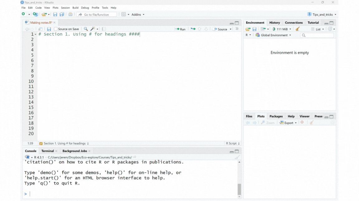Switch to the History tab
This screenshot has width=359, height=201.
click(x=275, y=23)
